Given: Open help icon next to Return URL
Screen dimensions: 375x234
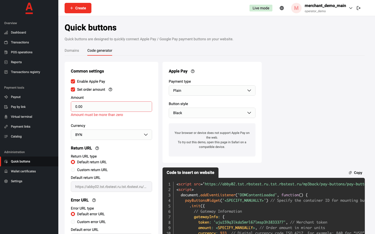Looking at the screenshot, I should (97, 148).
